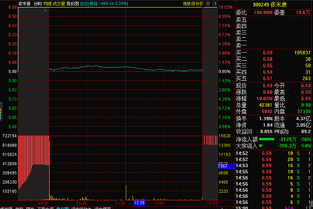Click the green 净流入额 bar indicator
This screenshot has height=209, width=313.
tap(267, 140)
